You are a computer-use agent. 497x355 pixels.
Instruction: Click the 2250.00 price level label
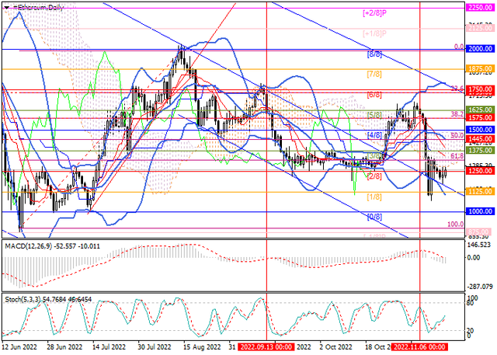tap(481, 6)
